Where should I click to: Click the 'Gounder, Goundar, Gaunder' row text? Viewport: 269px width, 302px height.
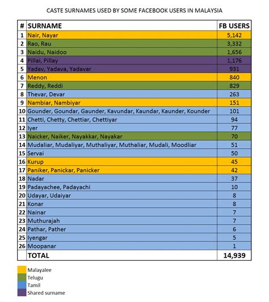coord(119,111)
